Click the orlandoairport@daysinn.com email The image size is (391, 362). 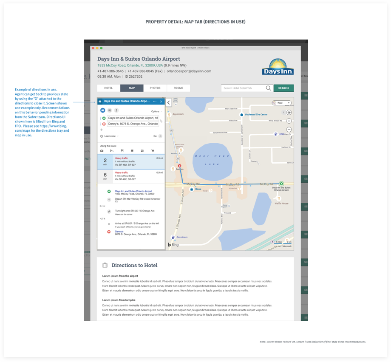click(189, 71)
